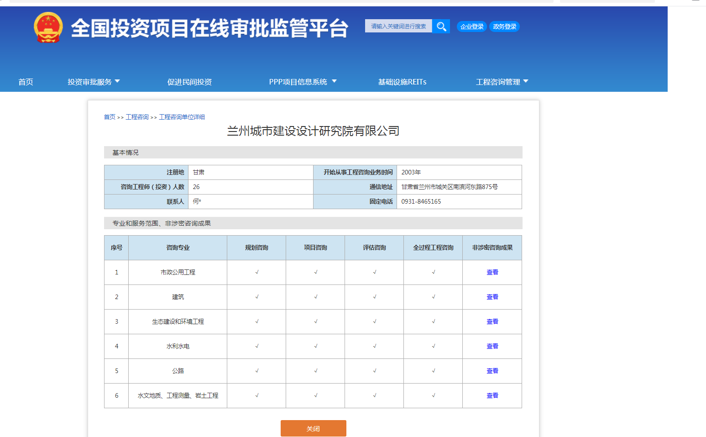706x437 pixels.
Task: Click the 2003年 start year cell
Action: (x=459, y=172)
